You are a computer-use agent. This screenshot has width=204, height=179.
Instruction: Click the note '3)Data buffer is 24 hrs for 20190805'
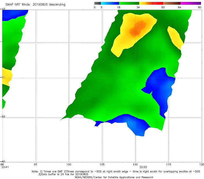tap(63, 174)
